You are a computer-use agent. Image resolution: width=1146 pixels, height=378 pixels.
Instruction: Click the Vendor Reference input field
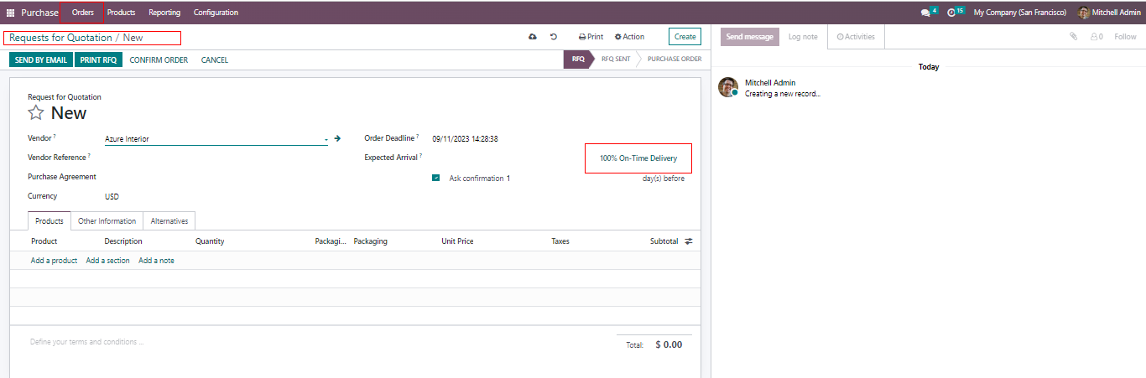click(x=216, y=158)
